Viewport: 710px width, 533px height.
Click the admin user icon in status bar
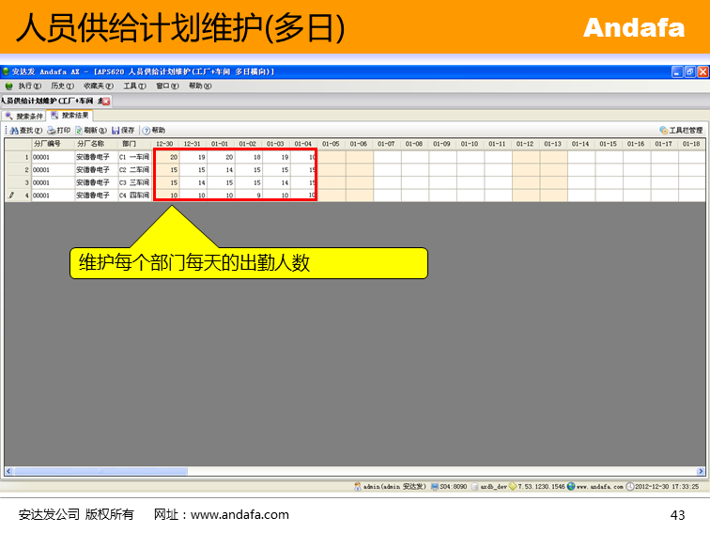coord(358,487)
